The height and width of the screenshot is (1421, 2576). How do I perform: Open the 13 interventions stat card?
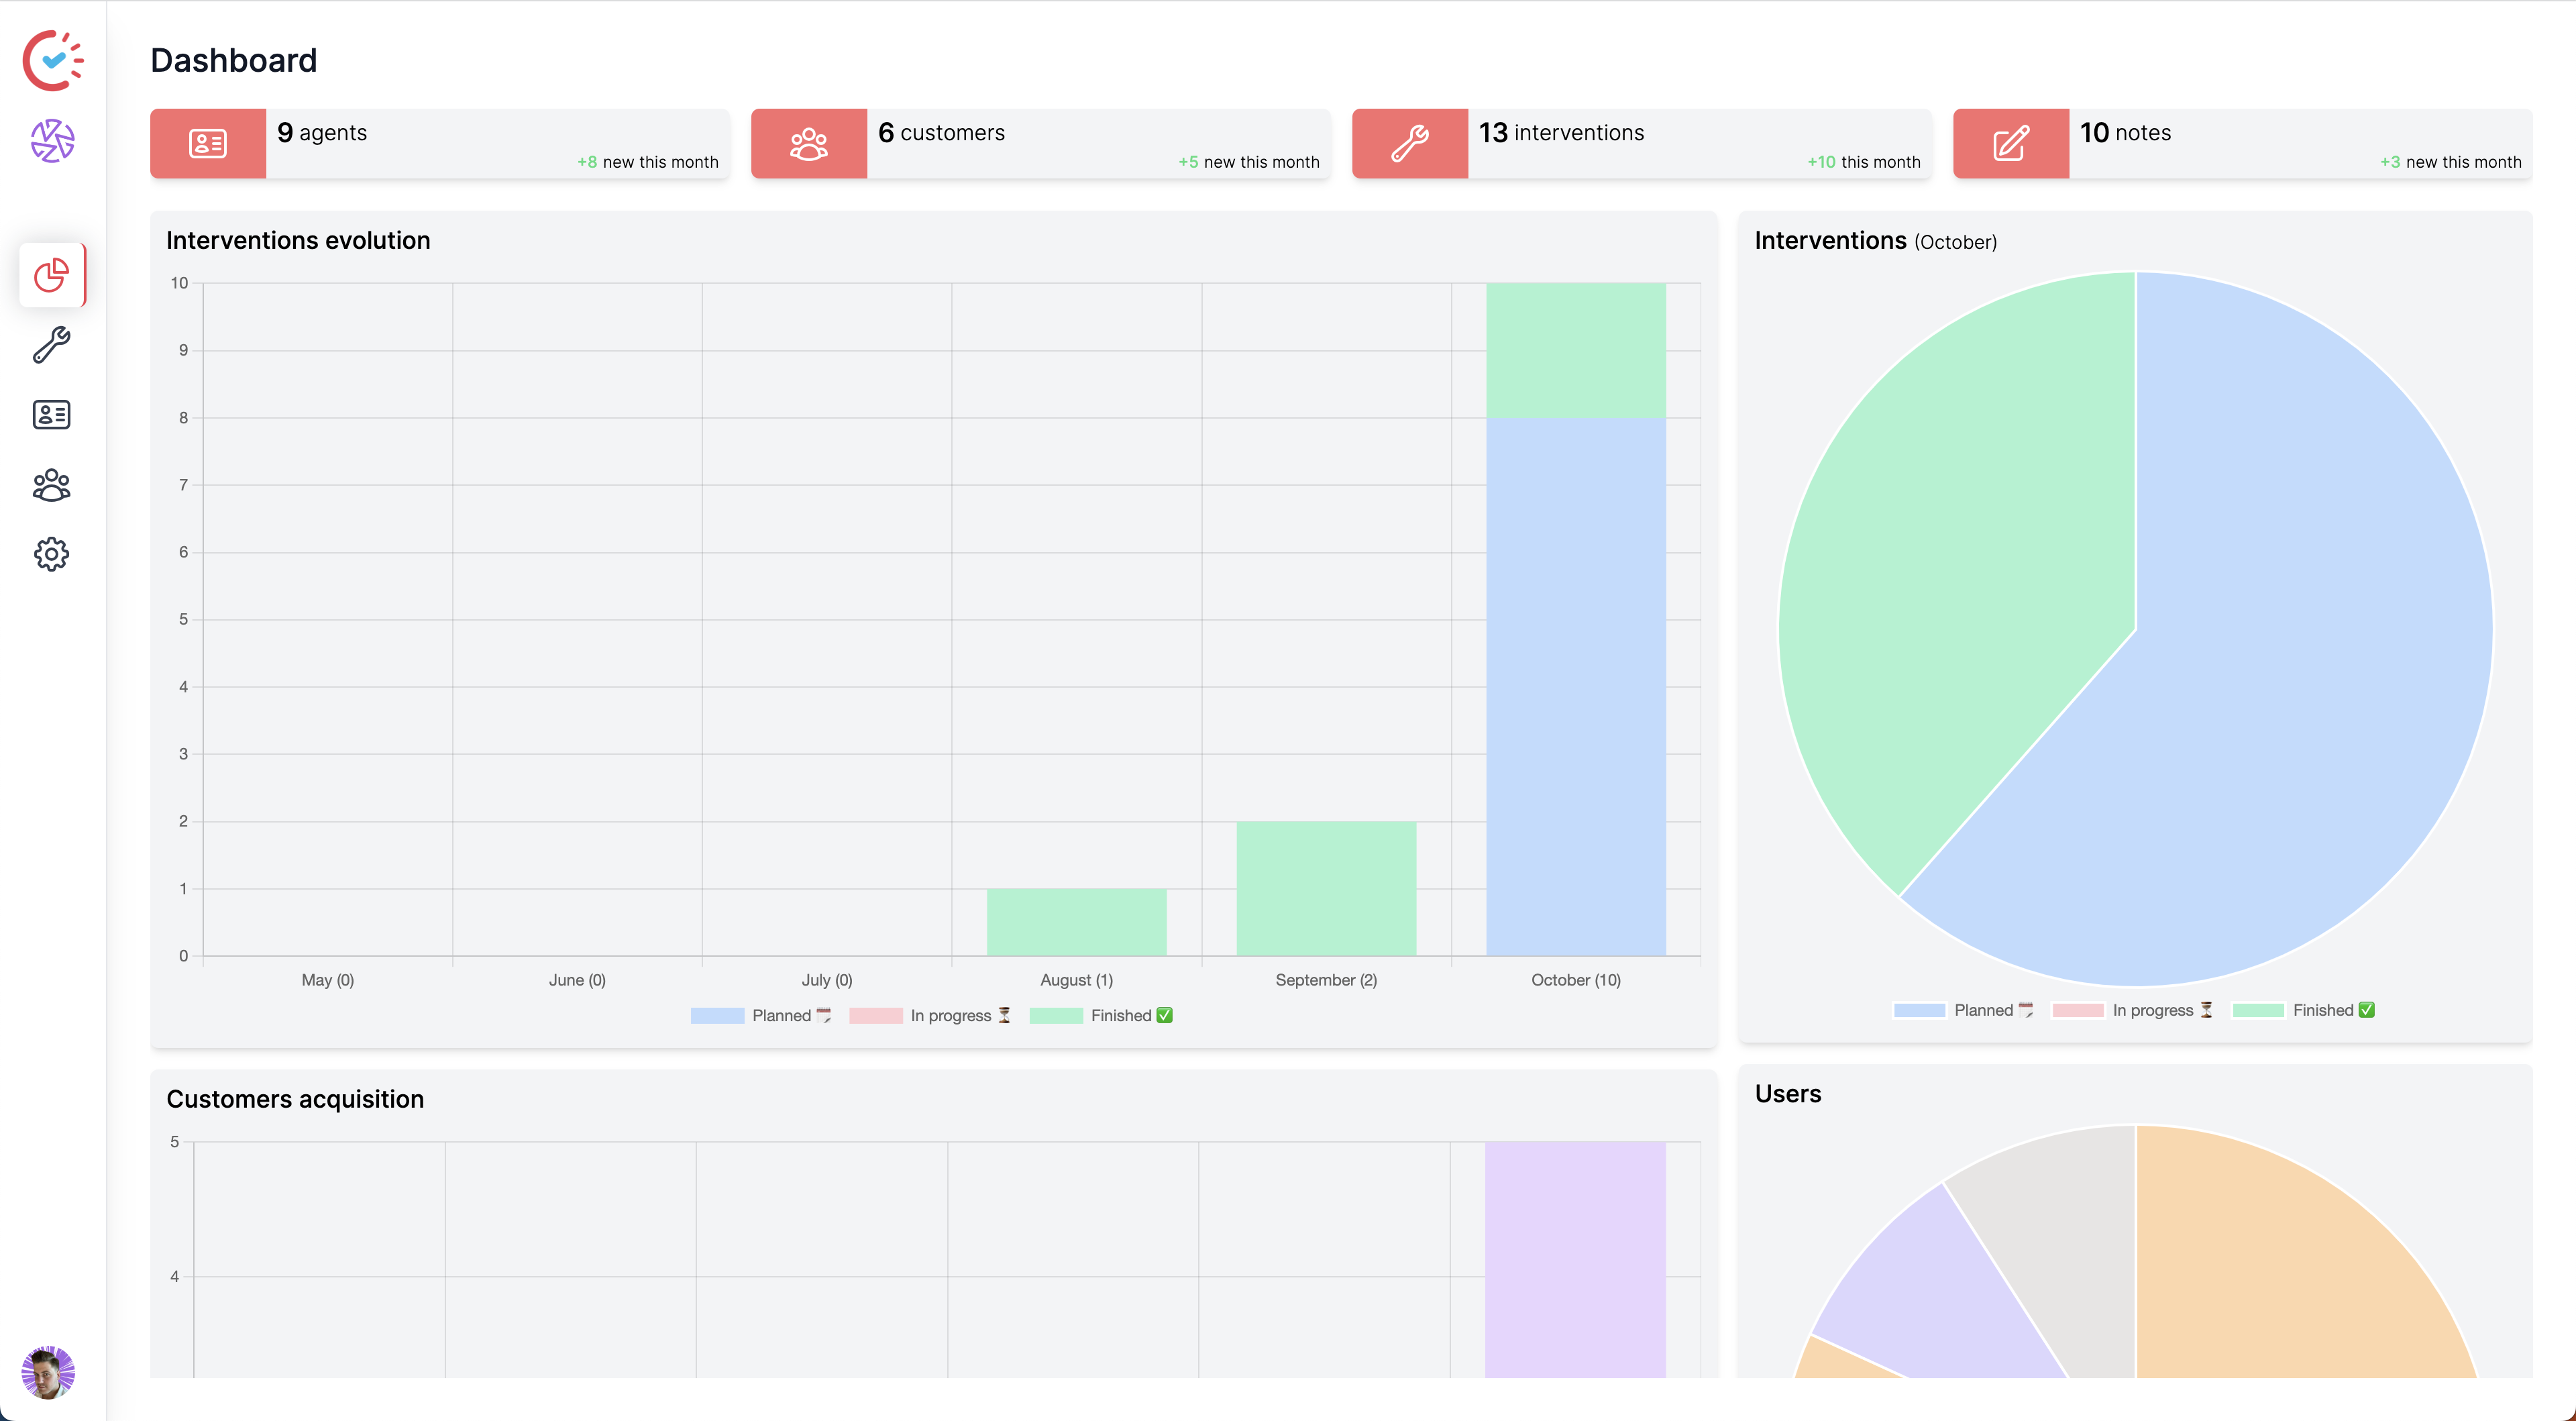coord(1642,144)
